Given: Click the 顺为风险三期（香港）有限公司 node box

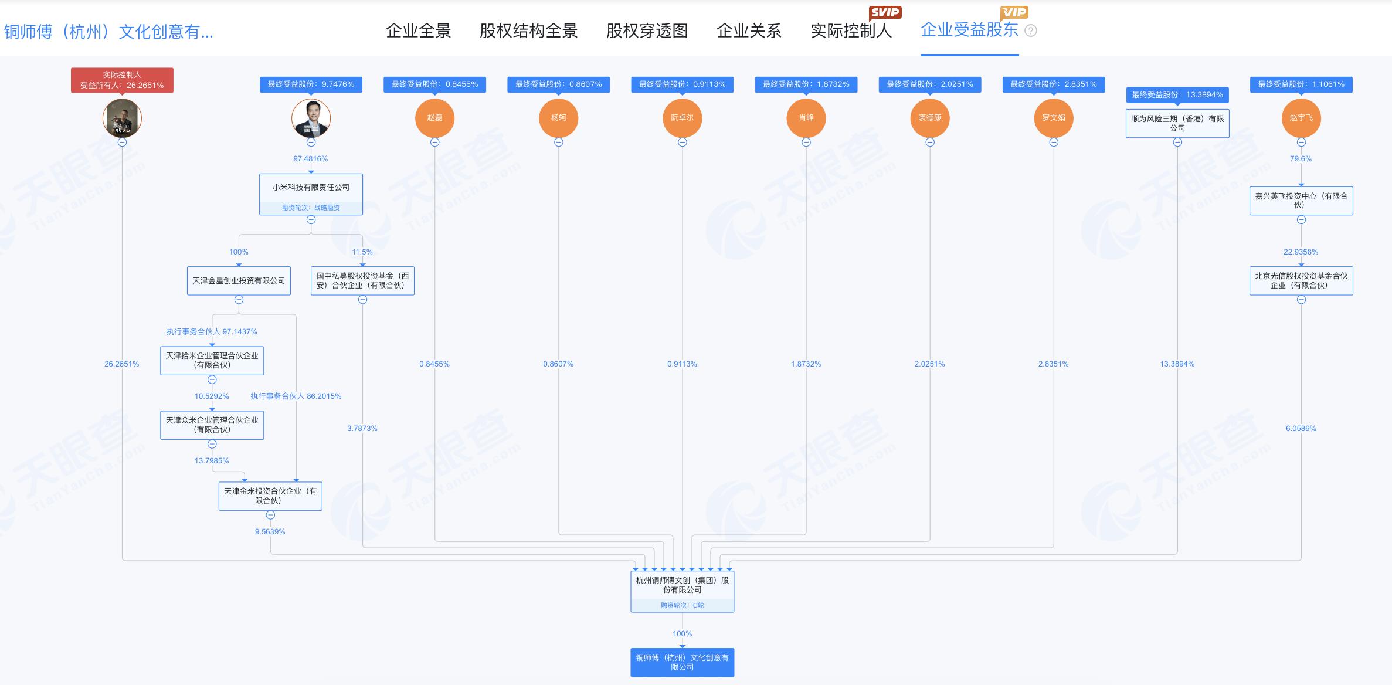Looking at the screenshot, I should [x=1176, y=122].
